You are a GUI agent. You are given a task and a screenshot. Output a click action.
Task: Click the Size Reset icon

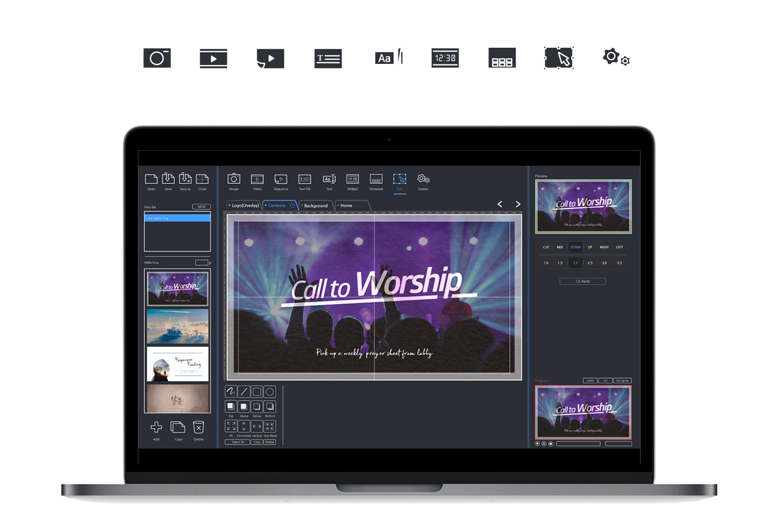pyautogui.click(x=270, y=427)
